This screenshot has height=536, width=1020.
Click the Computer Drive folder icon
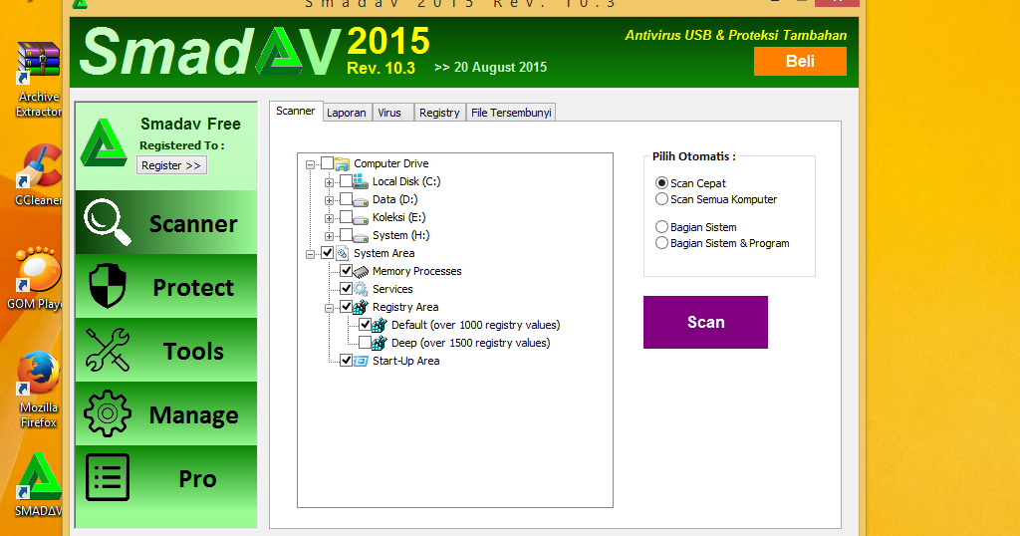tap(343, 164)
